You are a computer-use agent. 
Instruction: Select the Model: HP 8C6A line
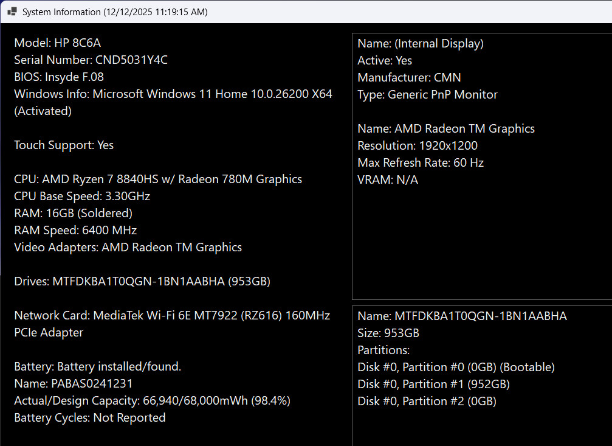point(57,43)
